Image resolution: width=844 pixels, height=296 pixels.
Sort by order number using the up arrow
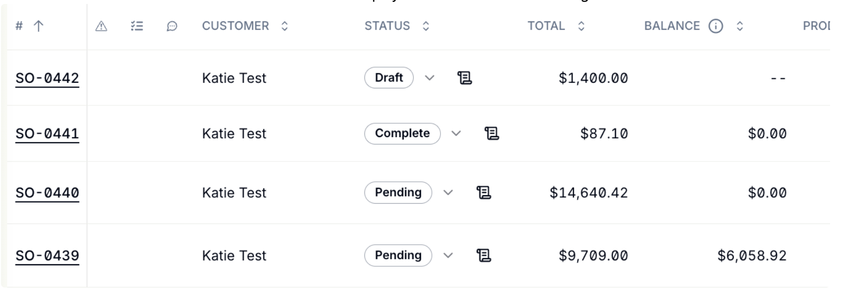(x=38, y=26)
